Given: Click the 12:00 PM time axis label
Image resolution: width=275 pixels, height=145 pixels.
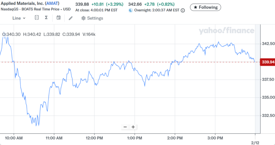Looking at the screenshot, I should coord(95,138).
